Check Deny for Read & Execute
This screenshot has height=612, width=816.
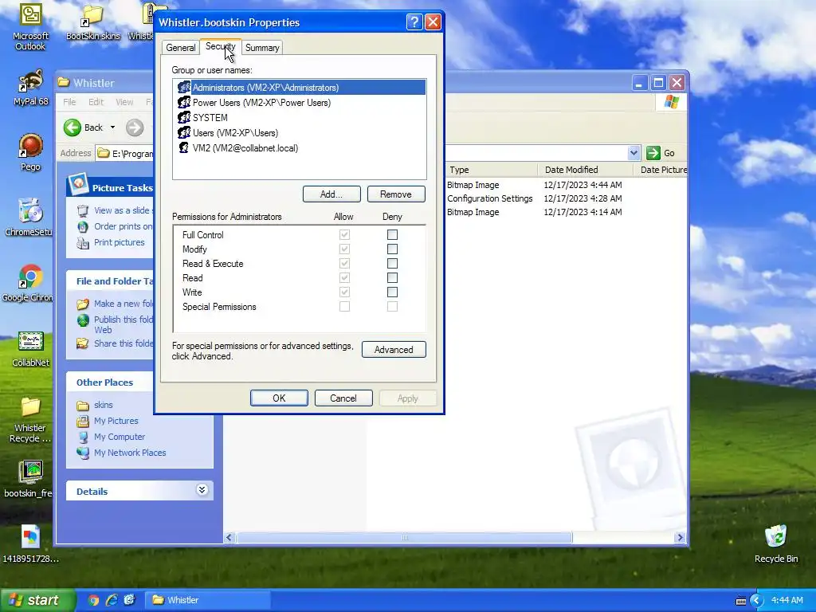(x=392, y=263)
